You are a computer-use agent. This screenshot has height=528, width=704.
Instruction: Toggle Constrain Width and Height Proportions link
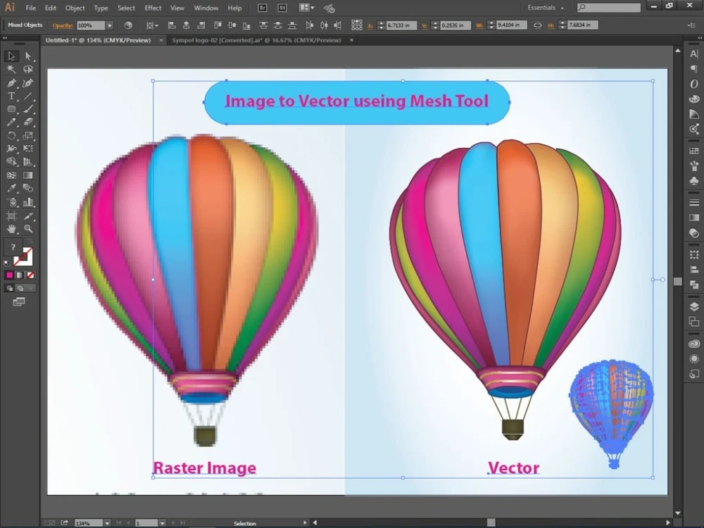[537, 25]
